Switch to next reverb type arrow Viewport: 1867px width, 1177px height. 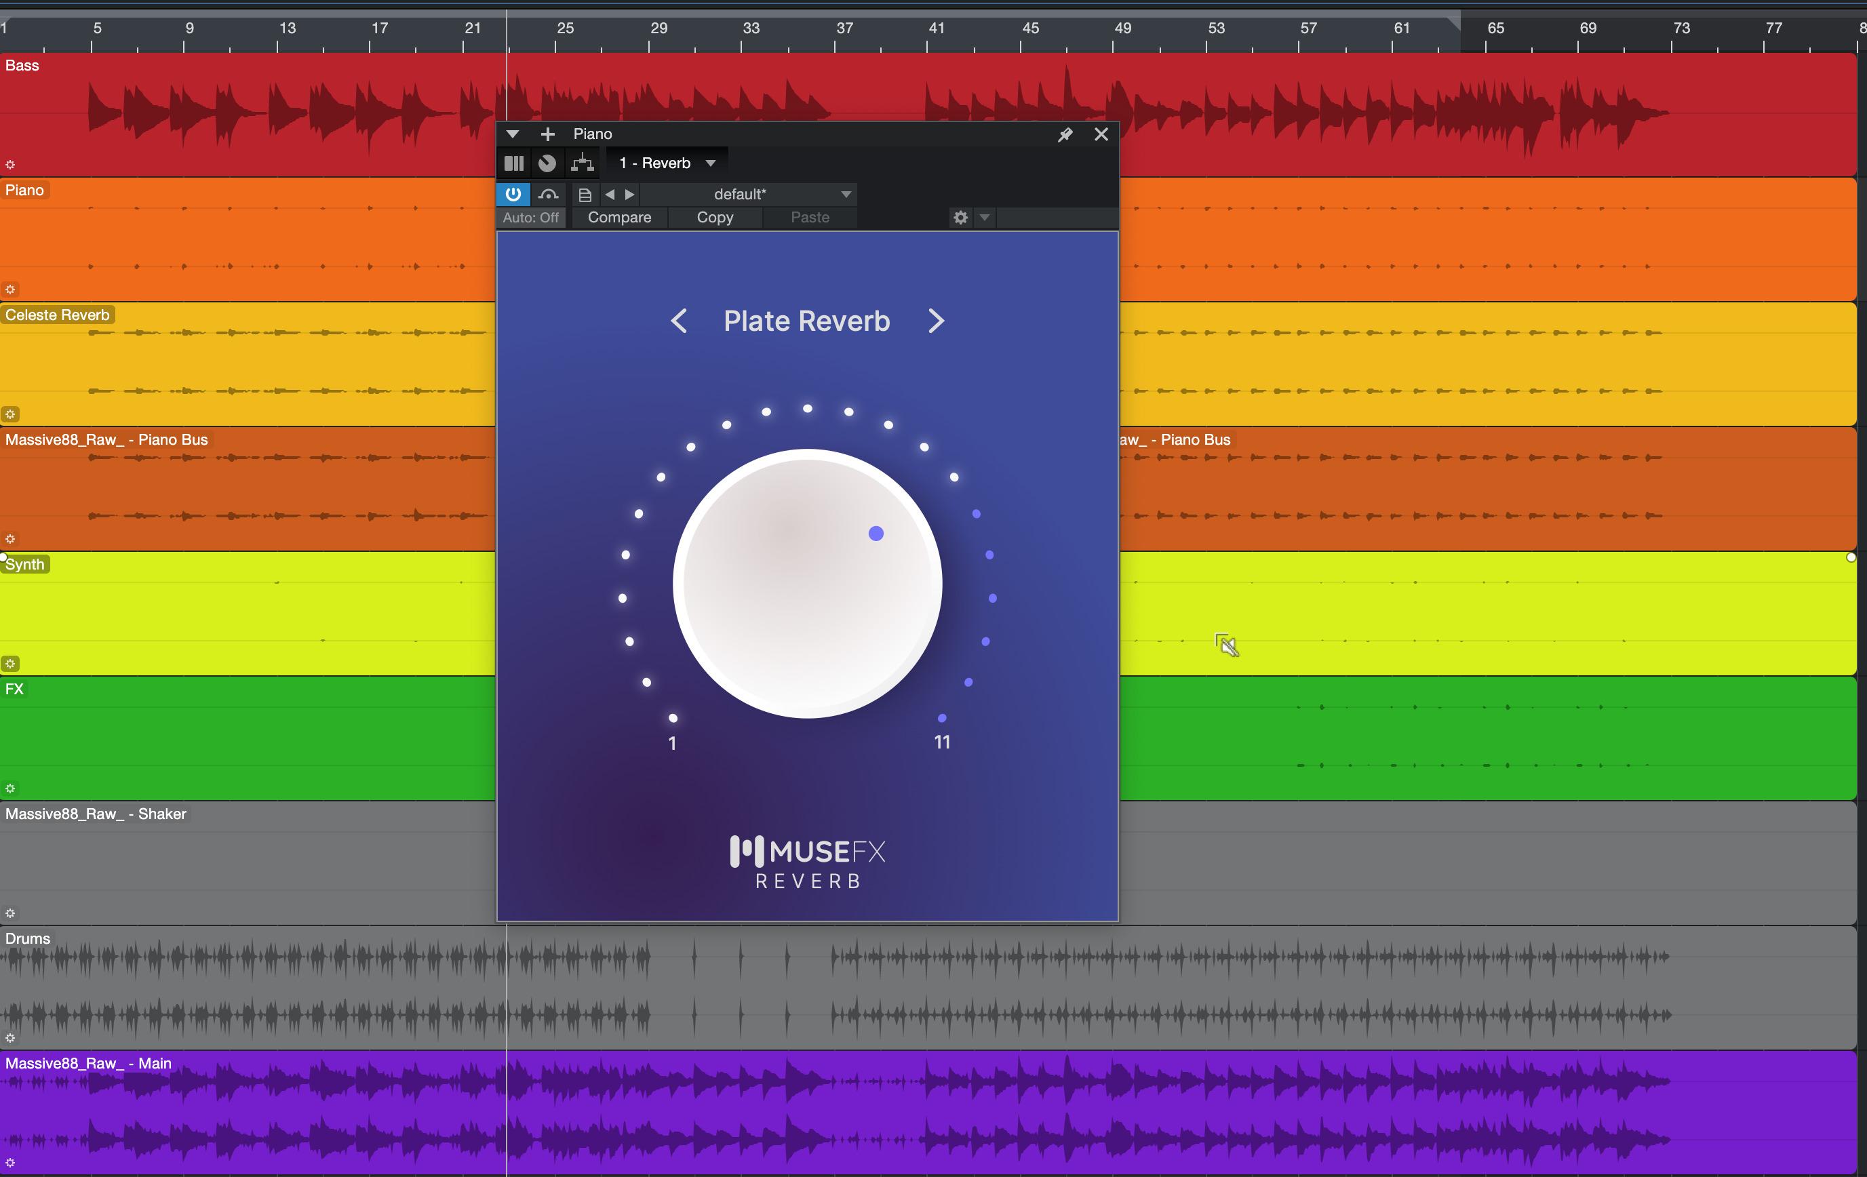936,321
